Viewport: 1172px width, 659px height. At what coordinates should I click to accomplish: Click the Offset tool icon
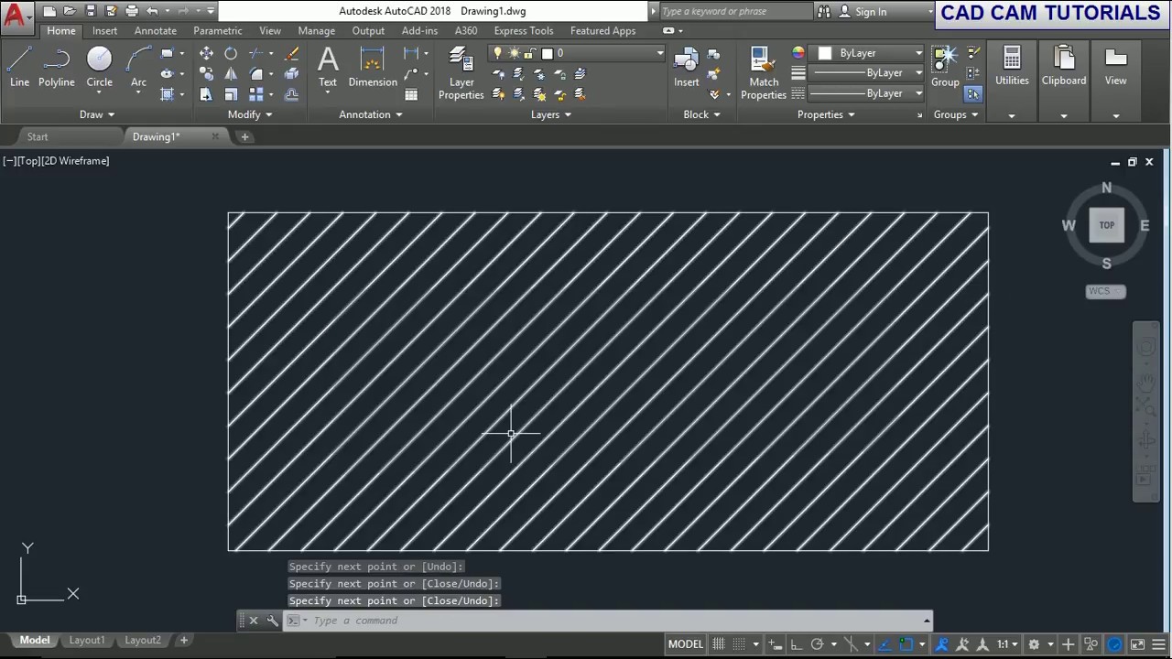pos(291,94)
